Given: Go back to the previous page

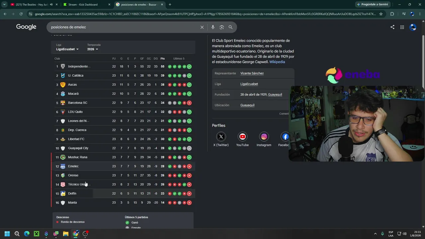Looking at the screenshot, I should [x=5, y=14].
